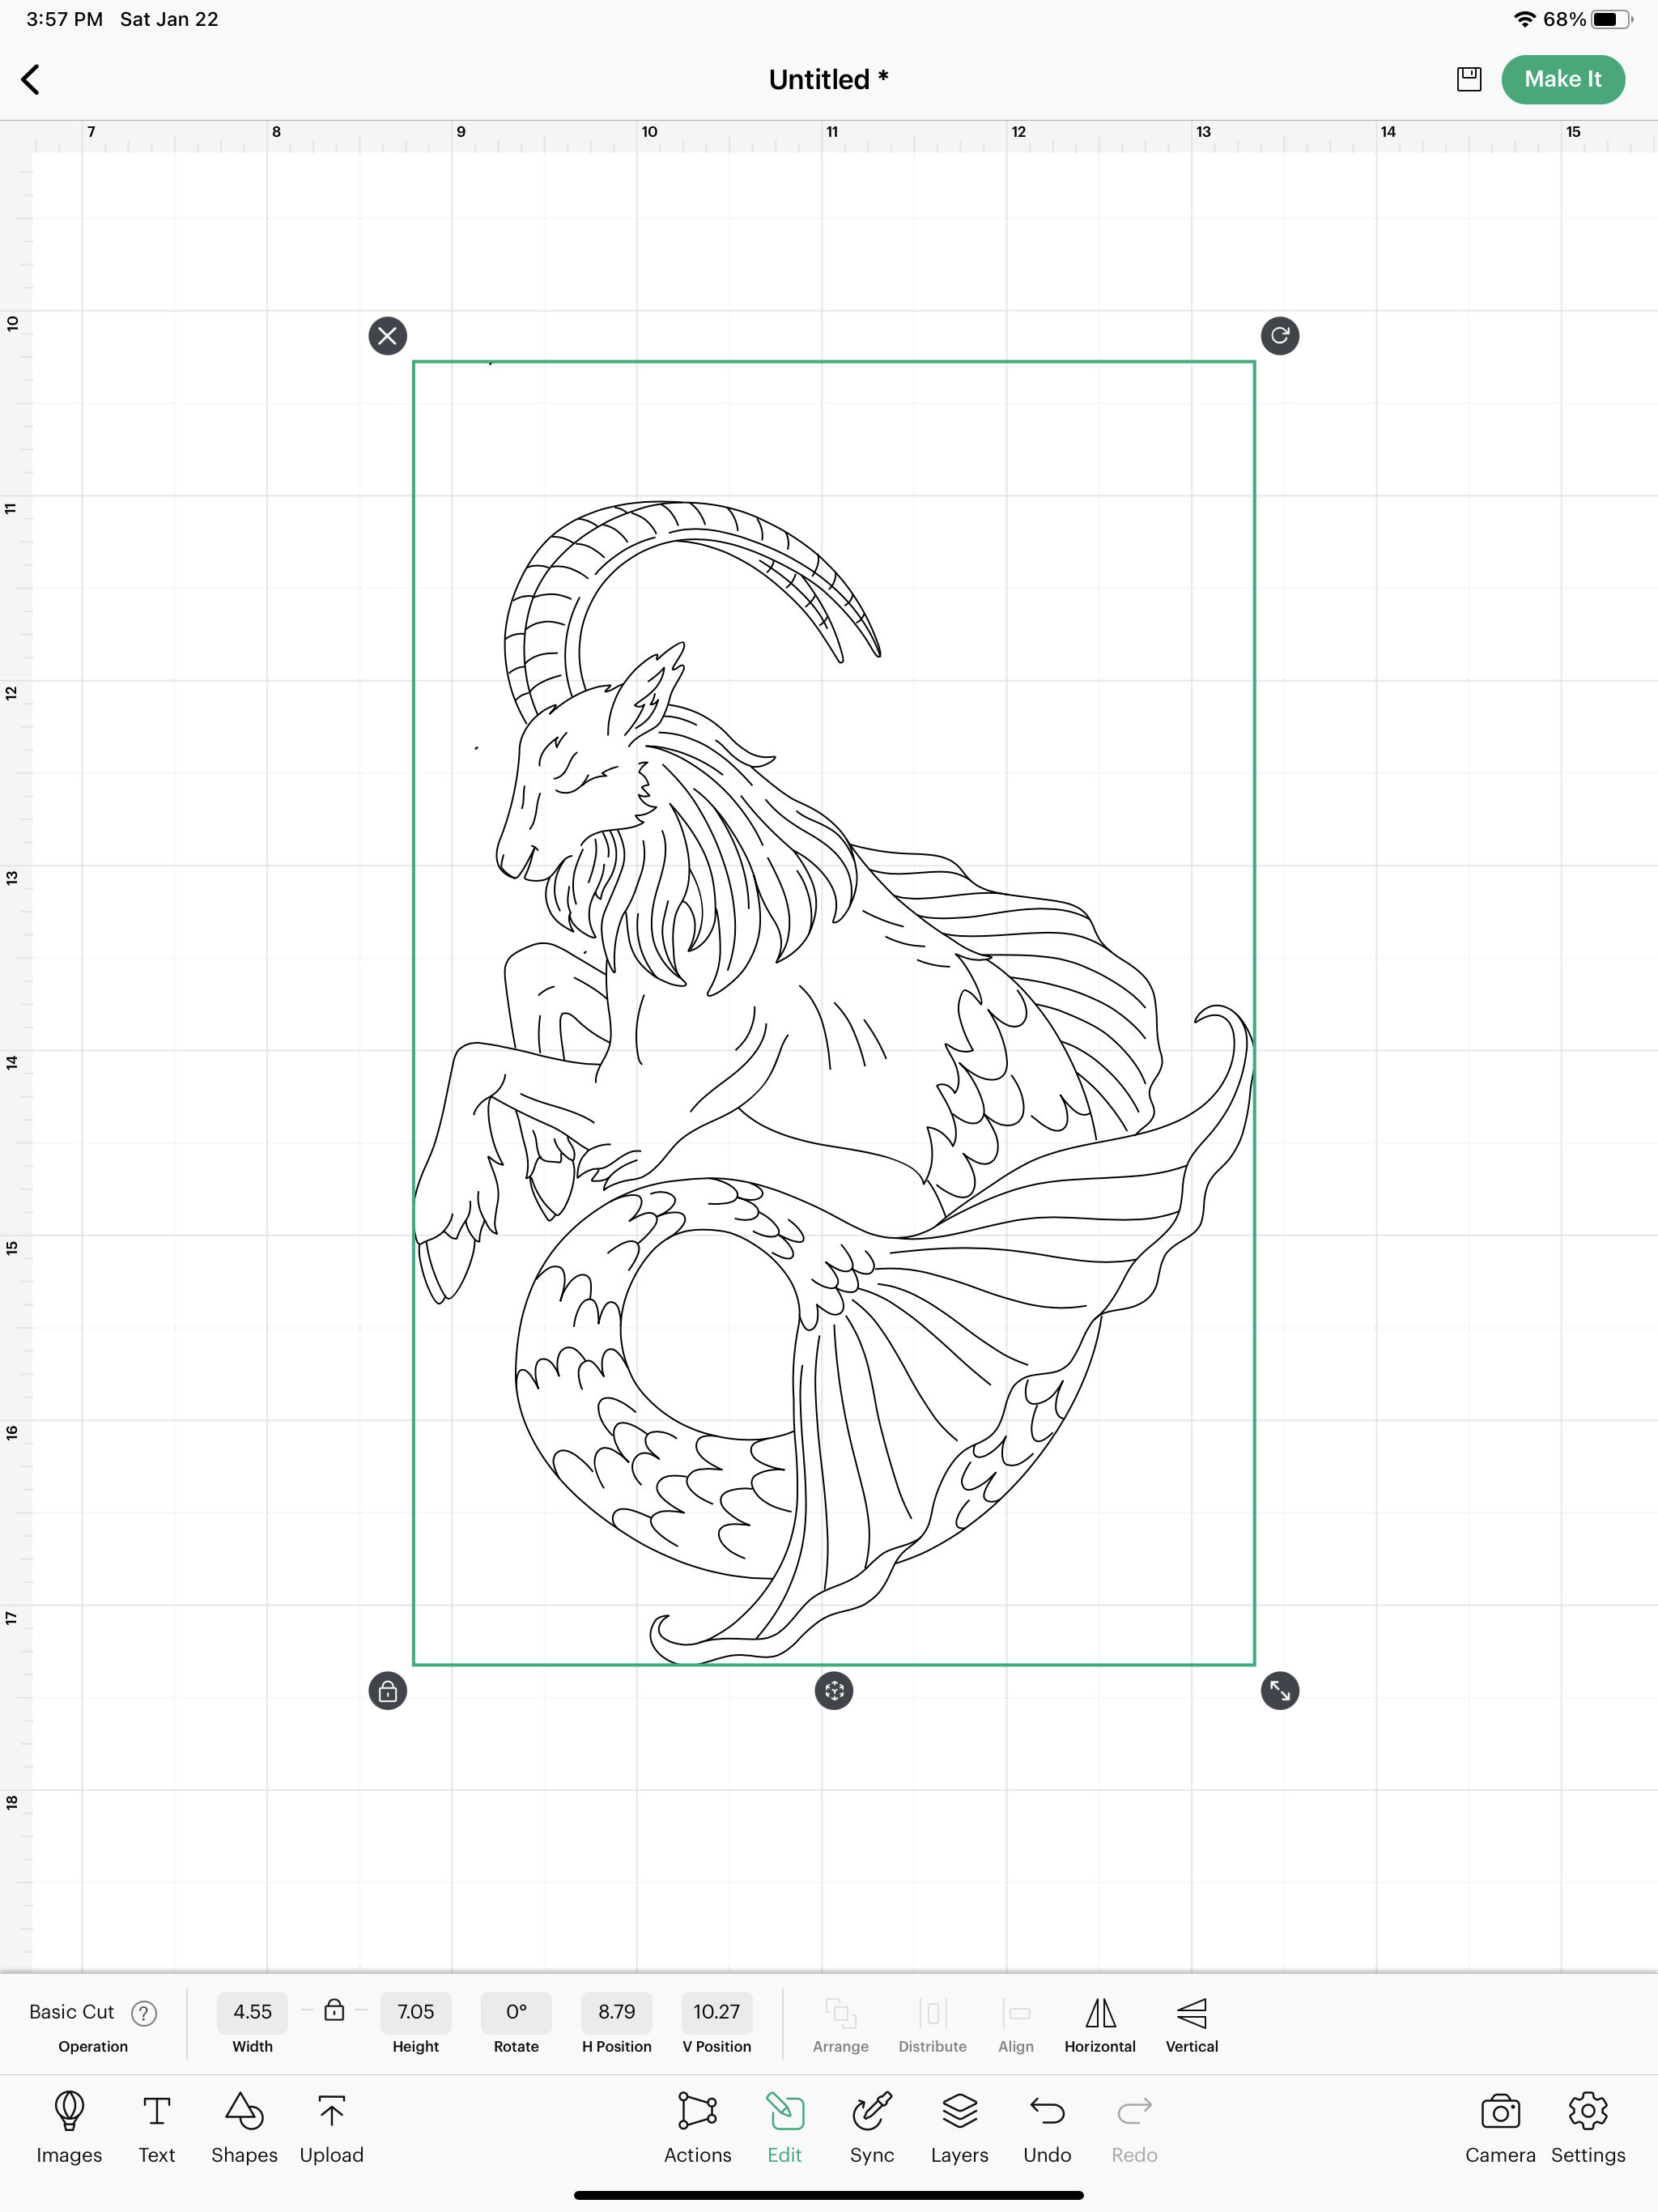Toggle the aspect ratio lock between Width and Height
The width and height of the screenshot is (1658, 2212).
point(334,2011)
